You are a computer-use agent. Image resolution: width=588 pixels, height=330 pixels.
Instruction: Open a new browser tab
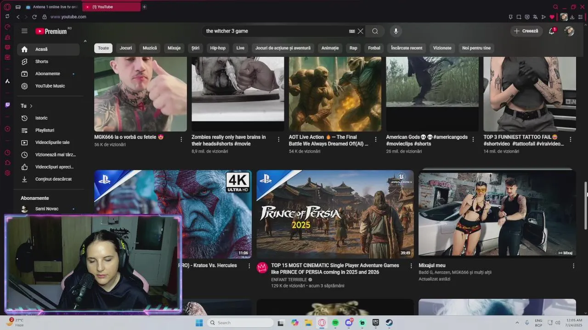coord(144,7)
